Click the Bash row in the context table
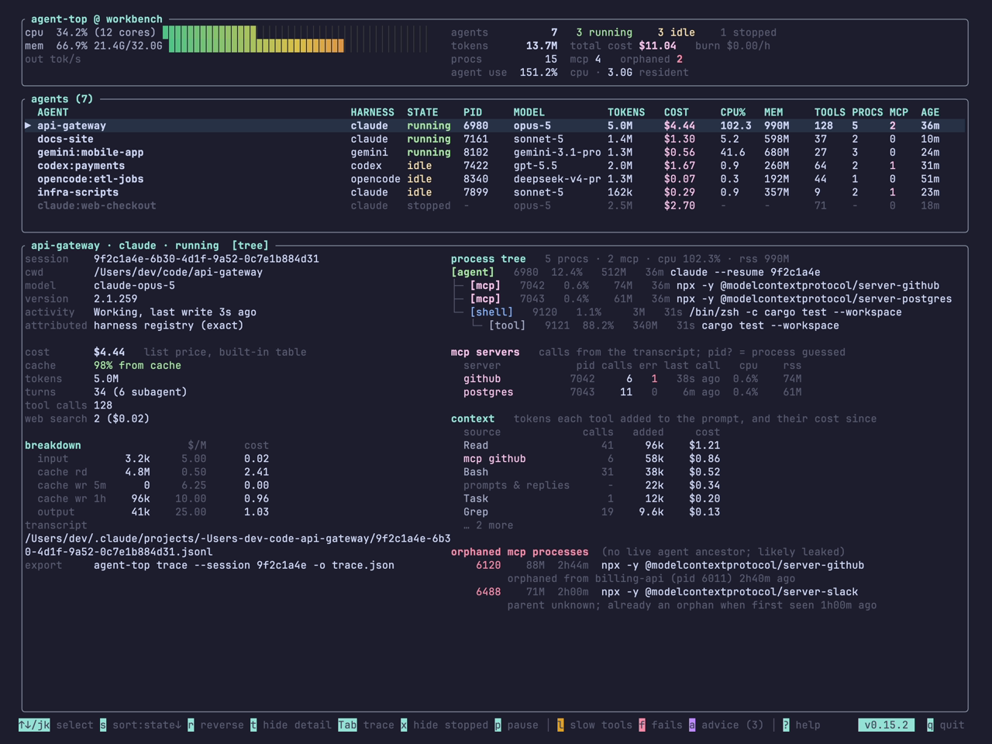Image resolution: width=992 pixels, height=744 pixels. [x=592, y=472]
